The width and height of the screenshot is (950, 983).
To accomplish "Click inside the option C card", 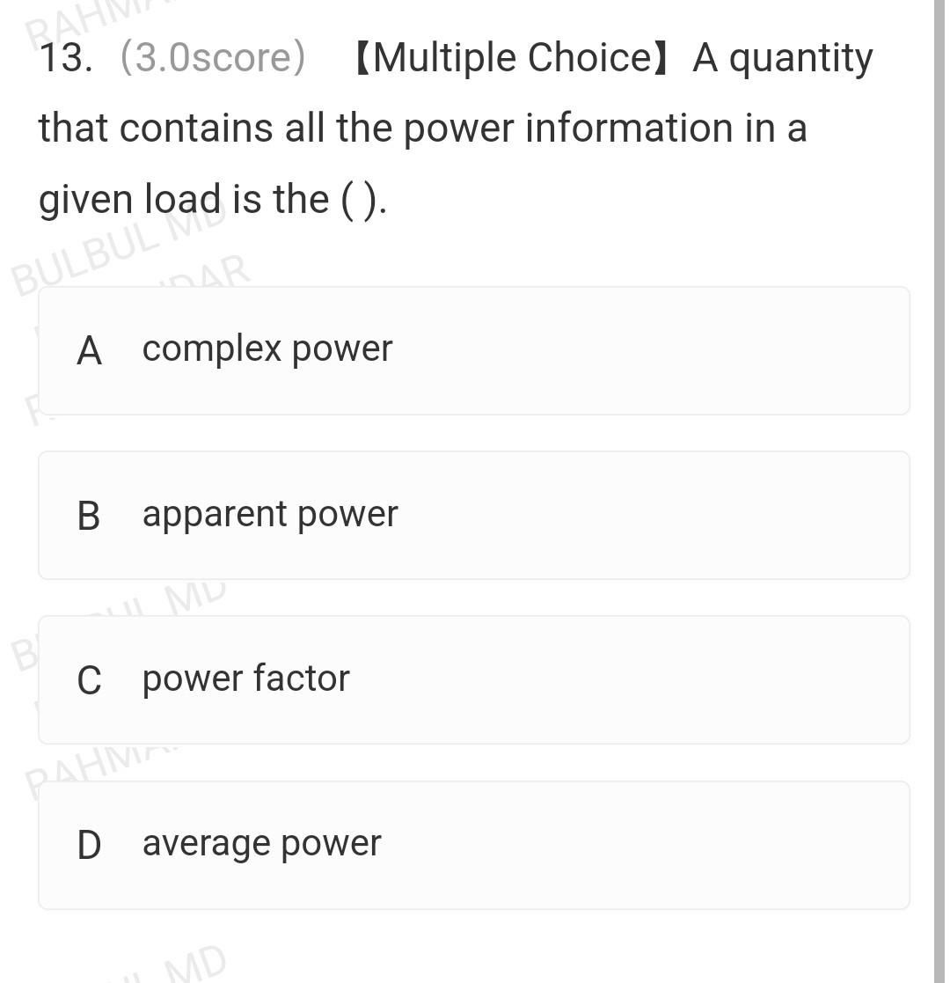I will (x=616, y=679).
